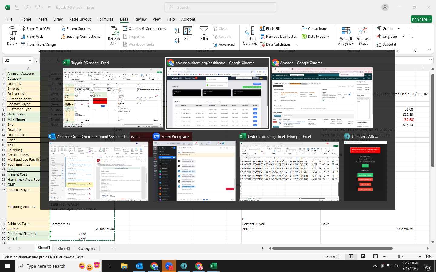Select the Sheet3 worksheet tab
The image size is (436, 272).
click(64, 248)
